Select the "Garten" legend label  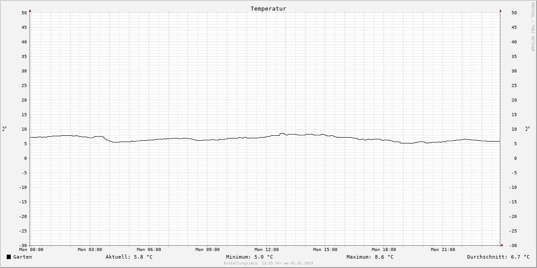pyautogui.click(x=23, y=257)
